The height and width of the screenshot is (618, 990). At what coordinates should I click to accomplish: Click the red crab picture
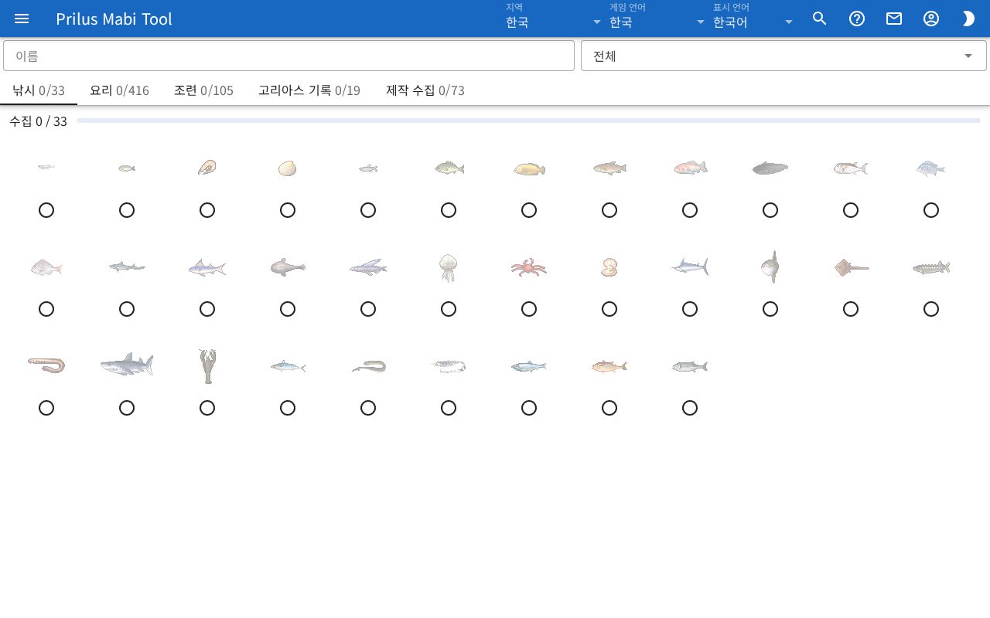pos(529,267)
